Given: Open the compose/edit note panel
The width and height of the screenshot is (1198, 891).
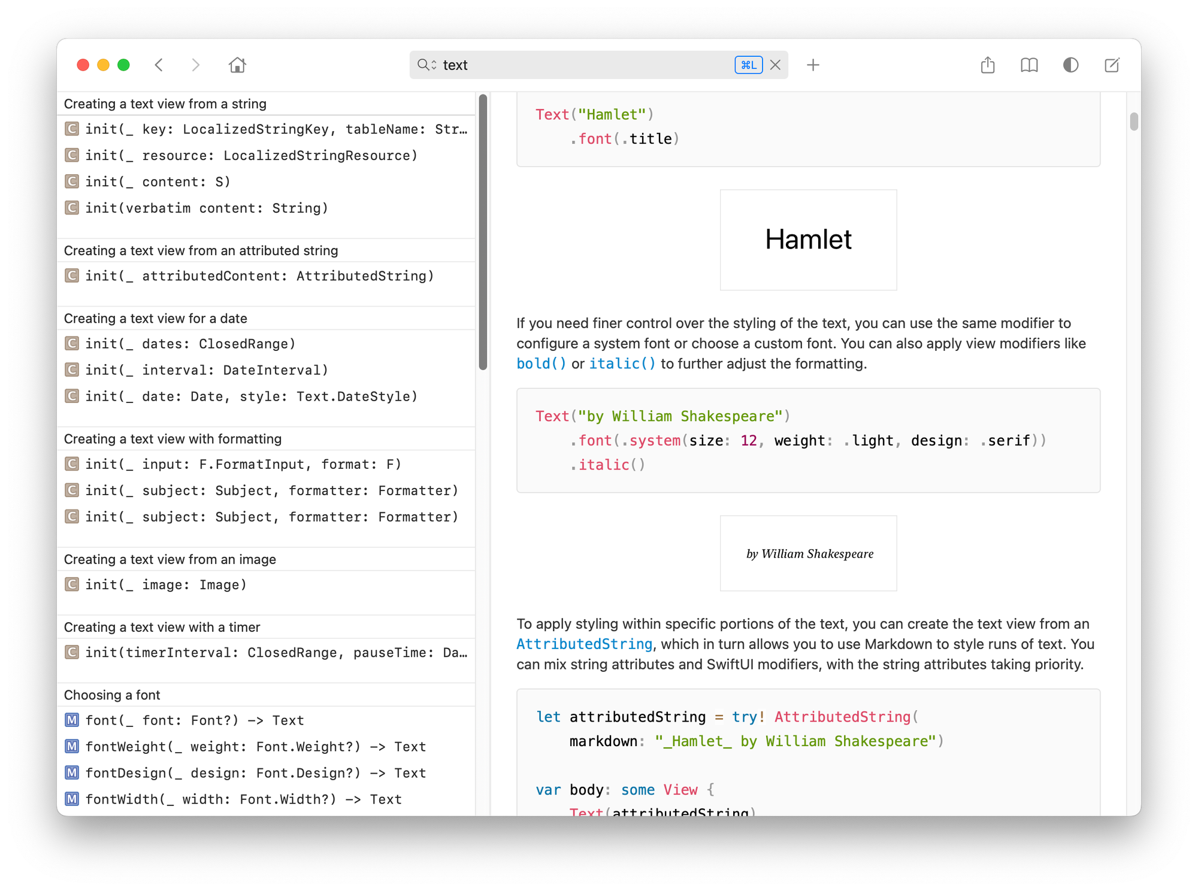Looking at the screenshot, I should 1112,65.
